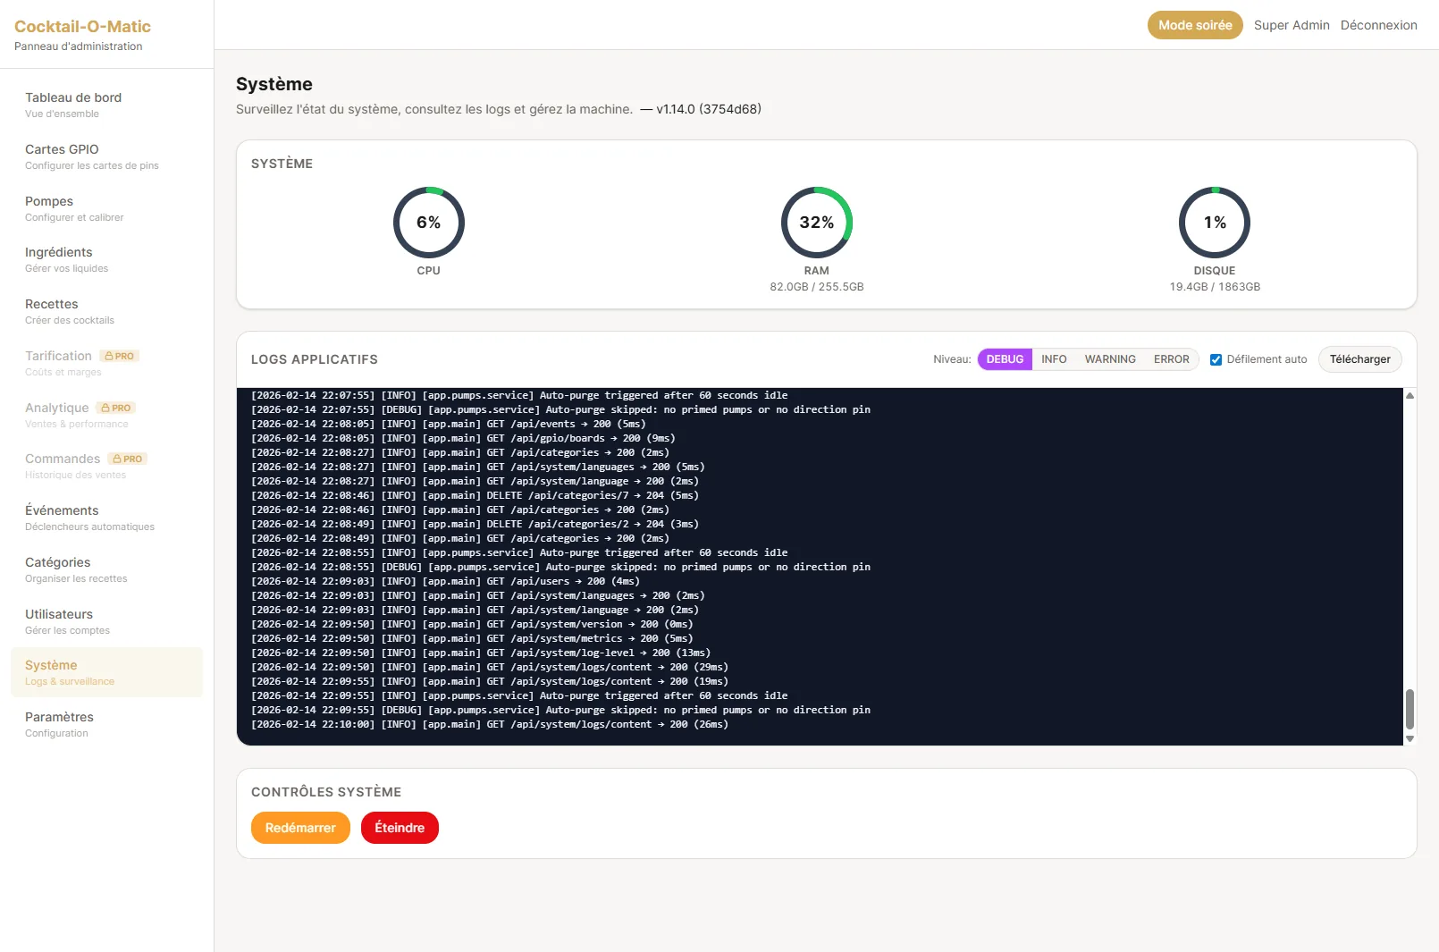This screenshot has height=952, width=1439.
Task: Open Catégories in the sidebar
Action: click(106, 569)
